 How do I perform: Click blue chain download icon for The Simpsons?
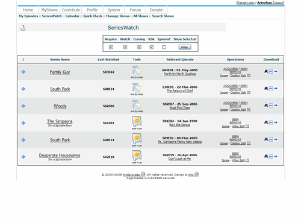pos(276,122)
